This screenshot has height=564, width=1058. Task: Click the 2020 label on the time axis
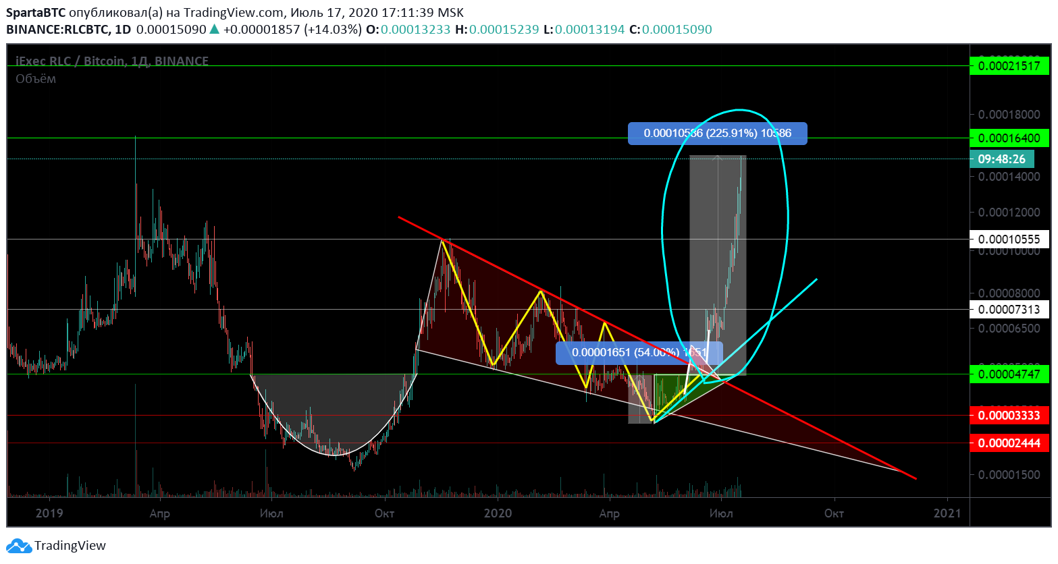(x=498, y=513)
